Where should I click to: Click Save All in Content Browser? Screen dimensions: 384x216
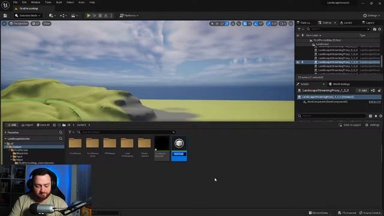pyautogui.click(x=43, y=125)
